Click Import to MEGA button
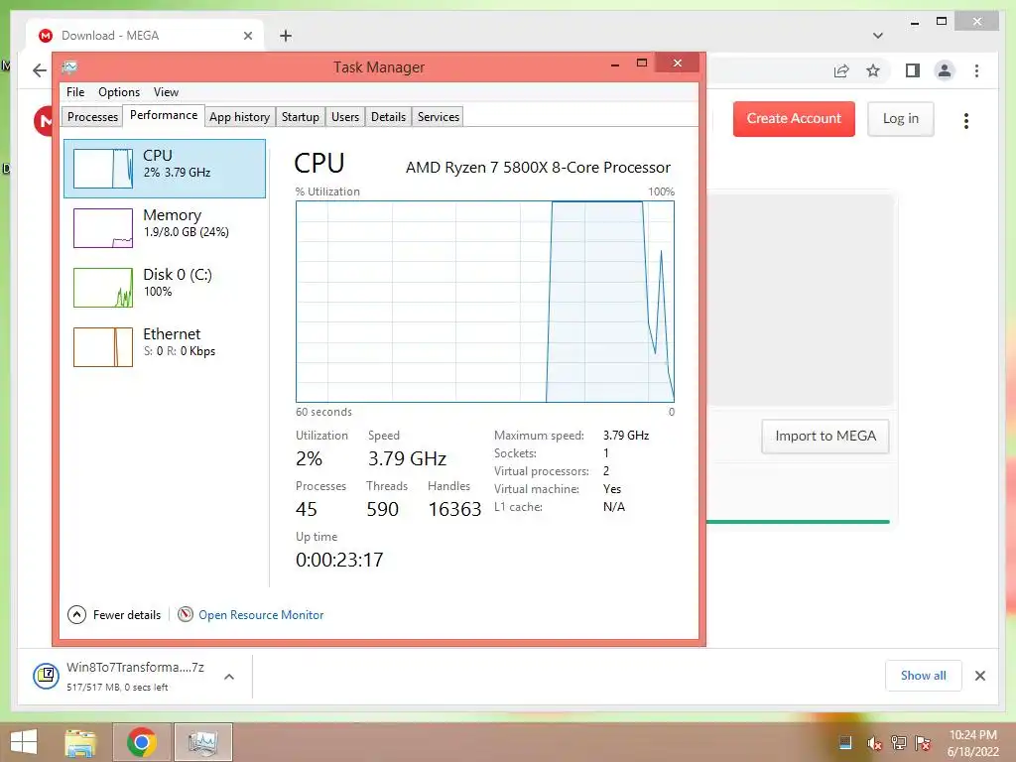 click(825, 437)
